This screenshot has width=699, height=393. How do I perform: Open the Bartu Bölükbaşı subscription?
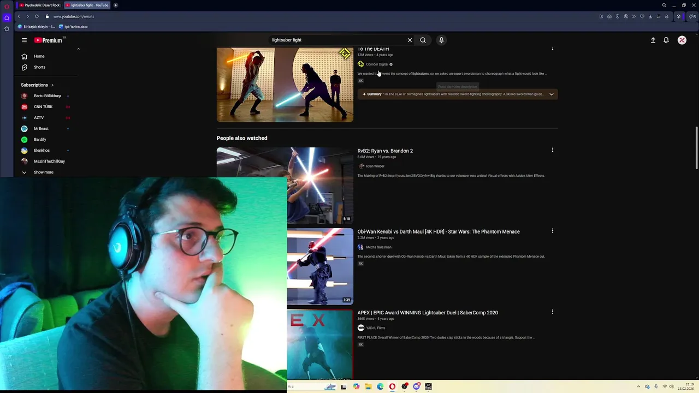coord(46,96)
